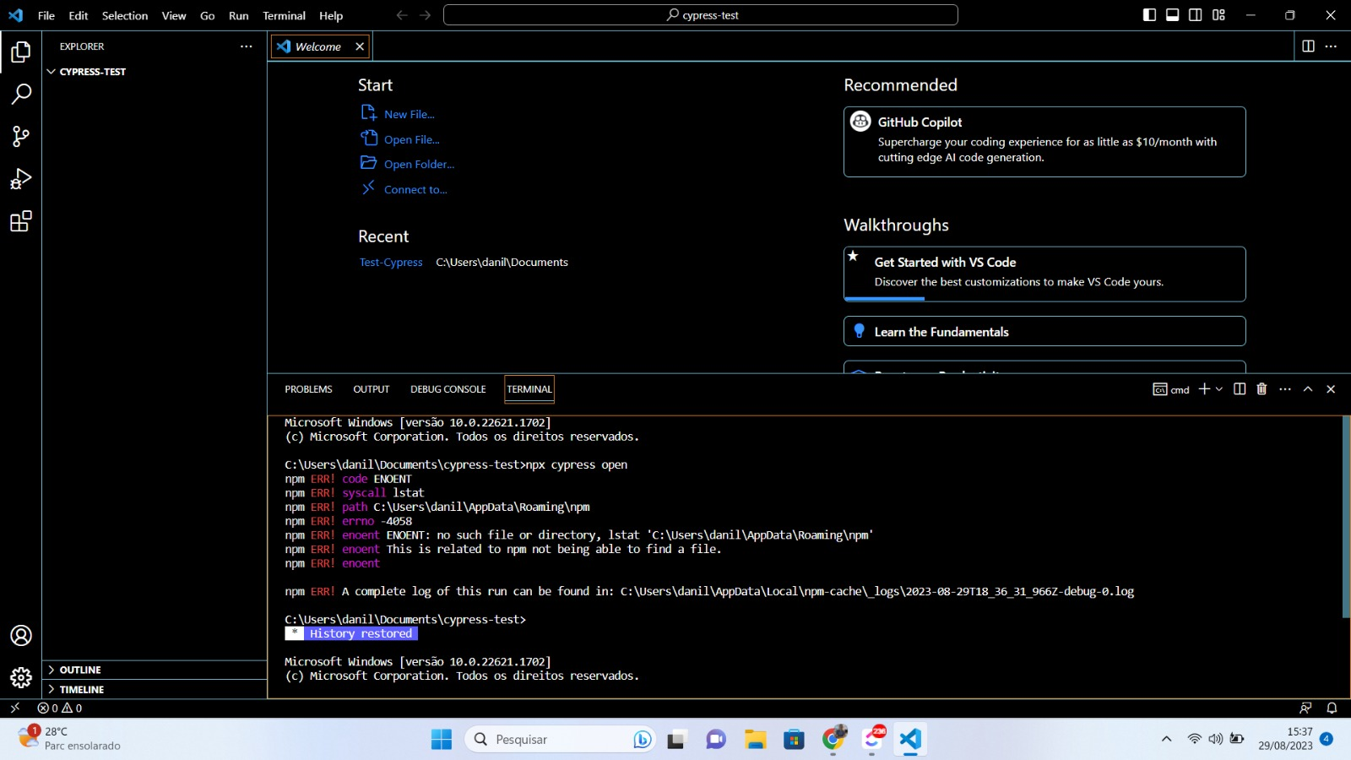Image resolution: width=1351 pixels, height=760 pixels.
Task: Click the Pesquisar taskbar search box
Action: coord(560,739)
